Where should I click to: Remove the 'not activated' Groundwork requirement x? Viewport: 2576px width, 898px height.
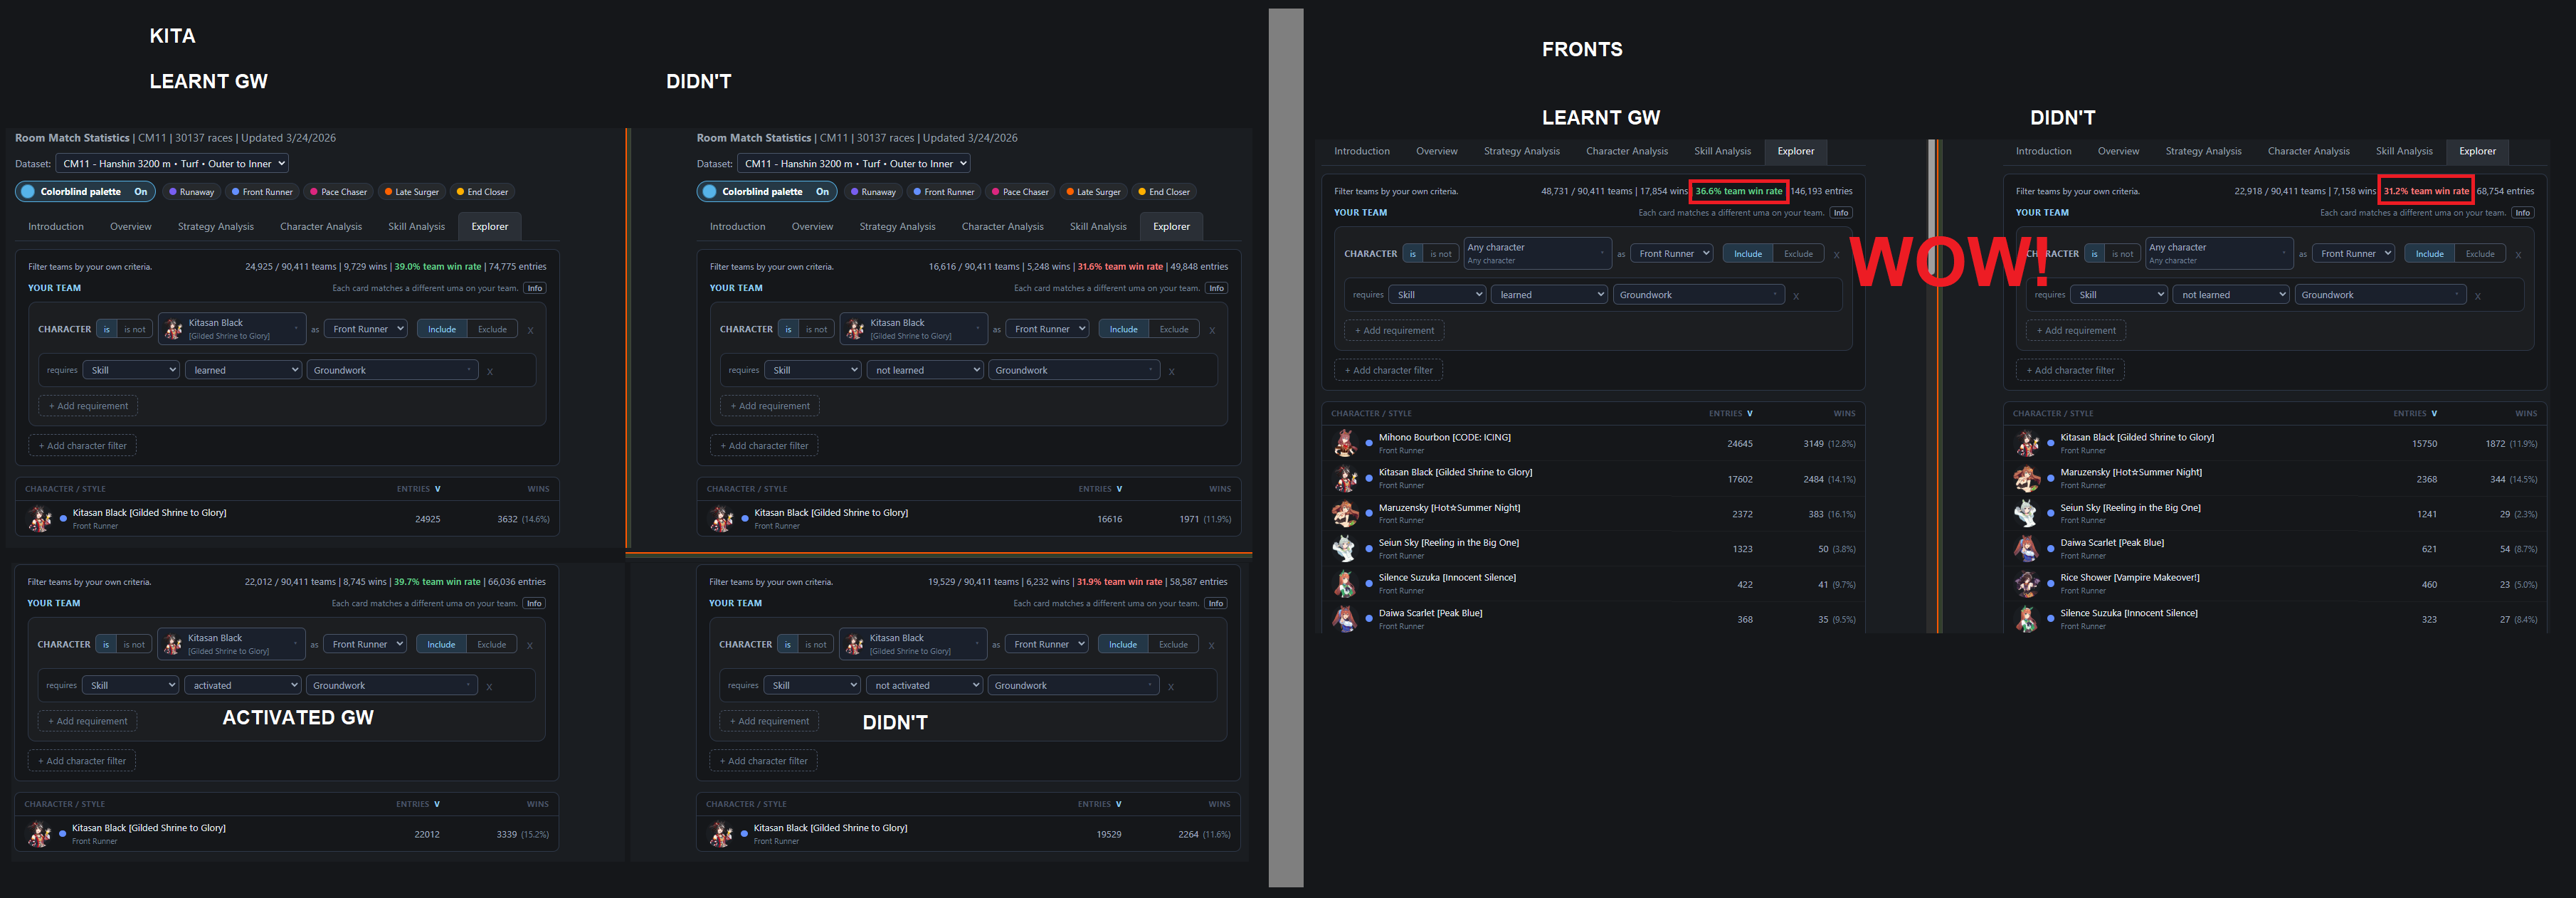pos(1171,686)
